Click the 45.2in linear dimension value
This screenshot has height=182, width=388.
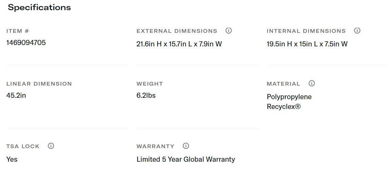tap(16, 95)
